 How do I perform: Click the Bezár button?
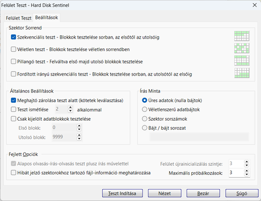(203, 193)
